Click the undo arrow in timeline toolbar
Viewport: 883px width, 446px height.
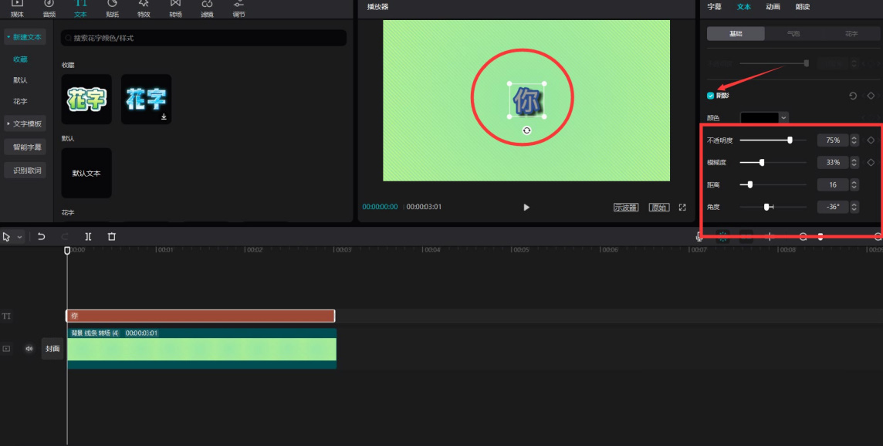pyautogui.click(x=41, y=237)
